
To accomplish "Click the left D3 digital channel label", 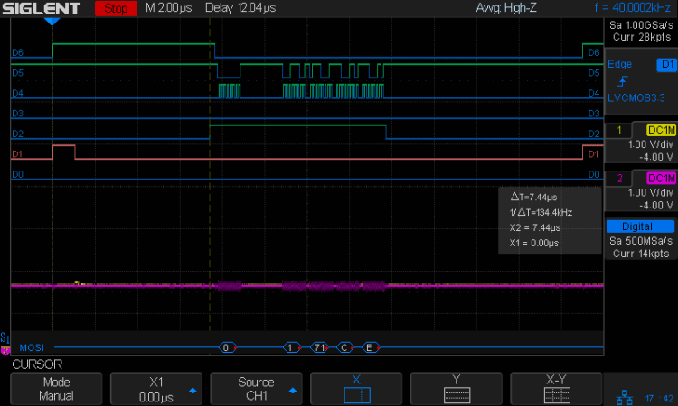I will (17, 114).
